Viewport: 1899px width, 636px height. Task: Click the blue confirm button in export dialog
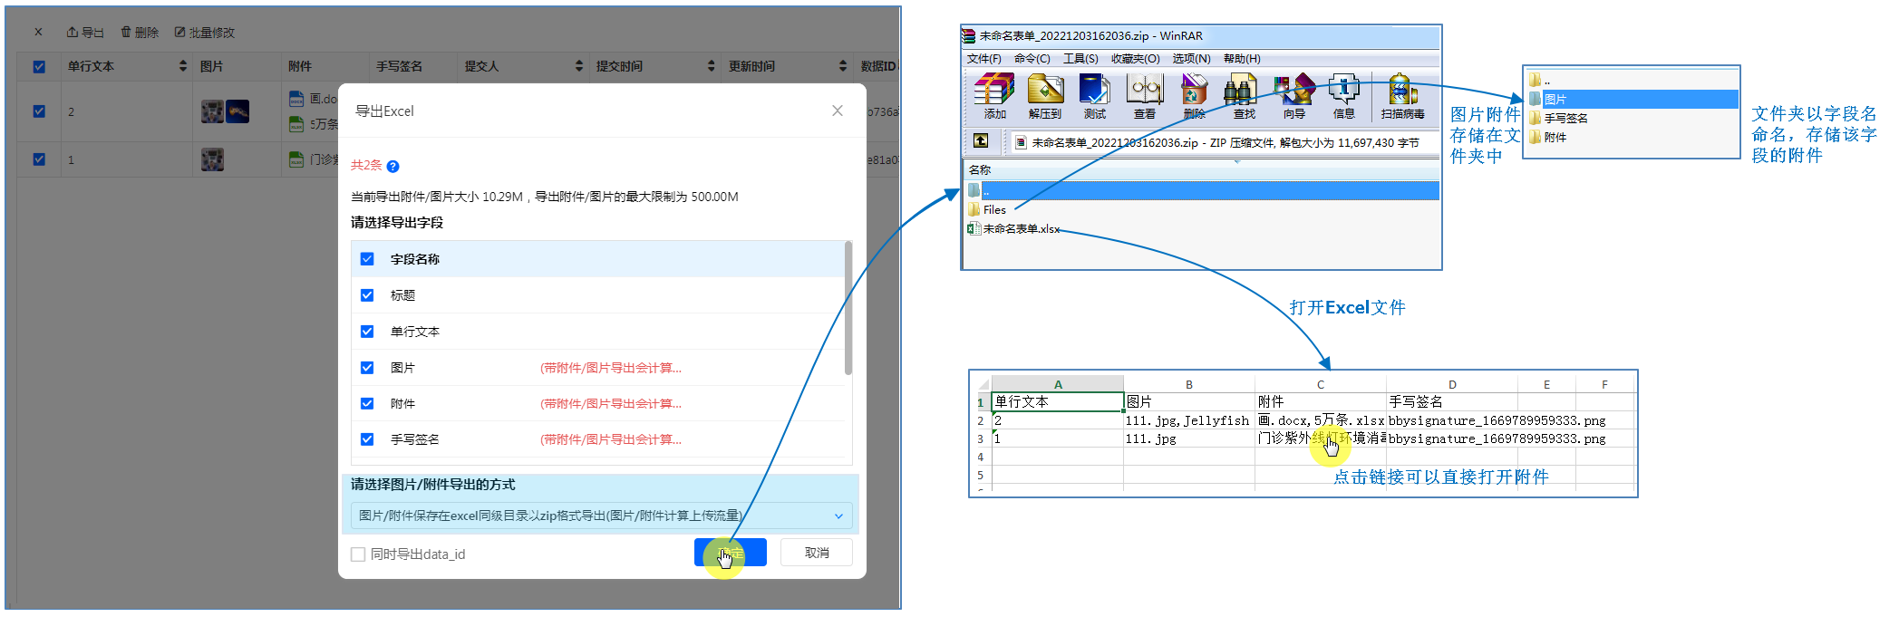[730, 553]
